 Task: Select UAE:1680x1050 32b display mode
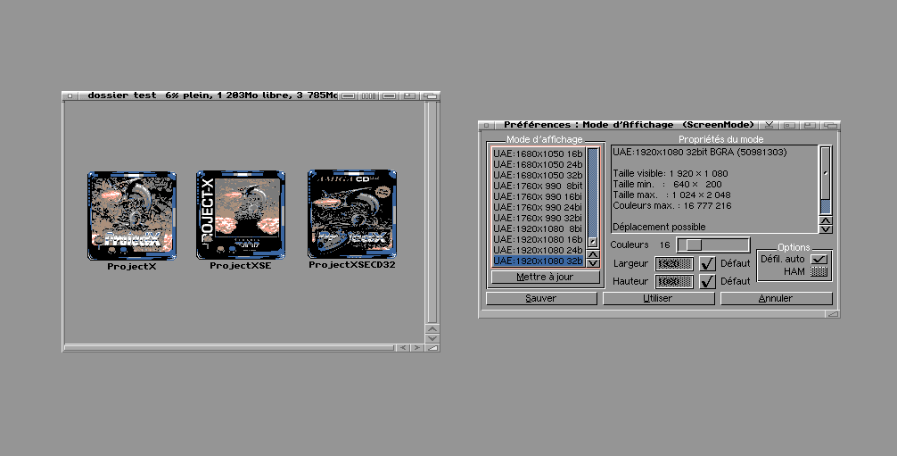538,175
